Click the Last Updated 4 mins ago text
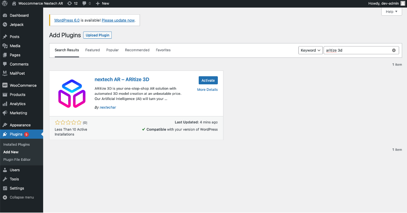 (196, 122)
